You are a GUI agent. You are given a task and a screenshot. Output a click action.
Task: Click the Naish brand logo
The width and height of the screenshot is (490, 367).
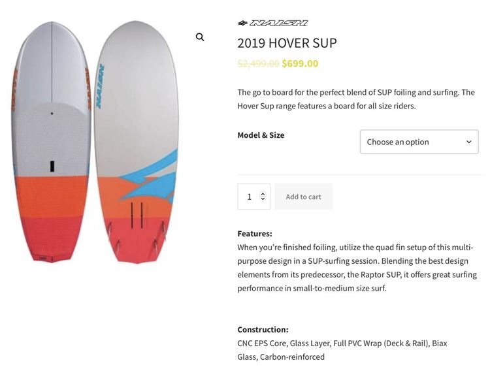click(272, 23)
